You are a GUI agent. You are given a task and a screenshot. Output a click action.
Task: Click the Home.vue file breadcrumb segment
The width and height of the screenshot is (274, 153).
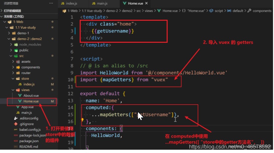(170, 11)
